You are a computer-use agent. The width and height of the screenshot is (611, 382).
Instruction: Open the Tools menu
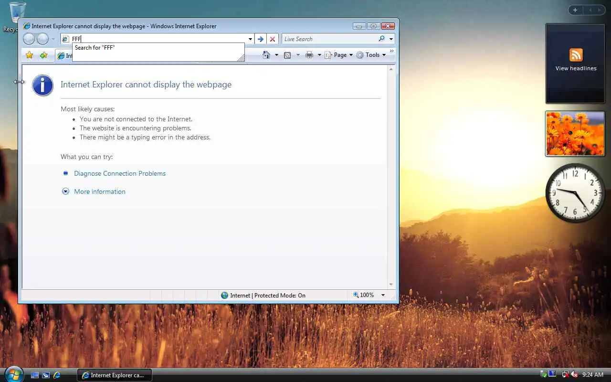[371, 55]
